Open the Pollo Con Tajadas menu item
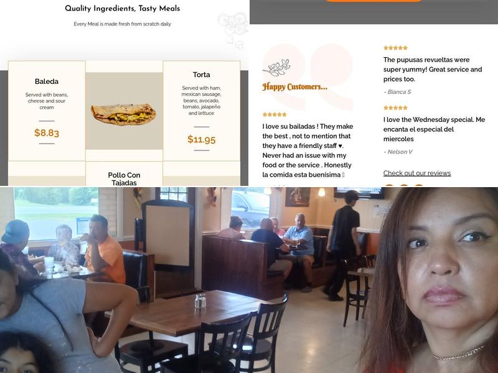 pos(124,179)
